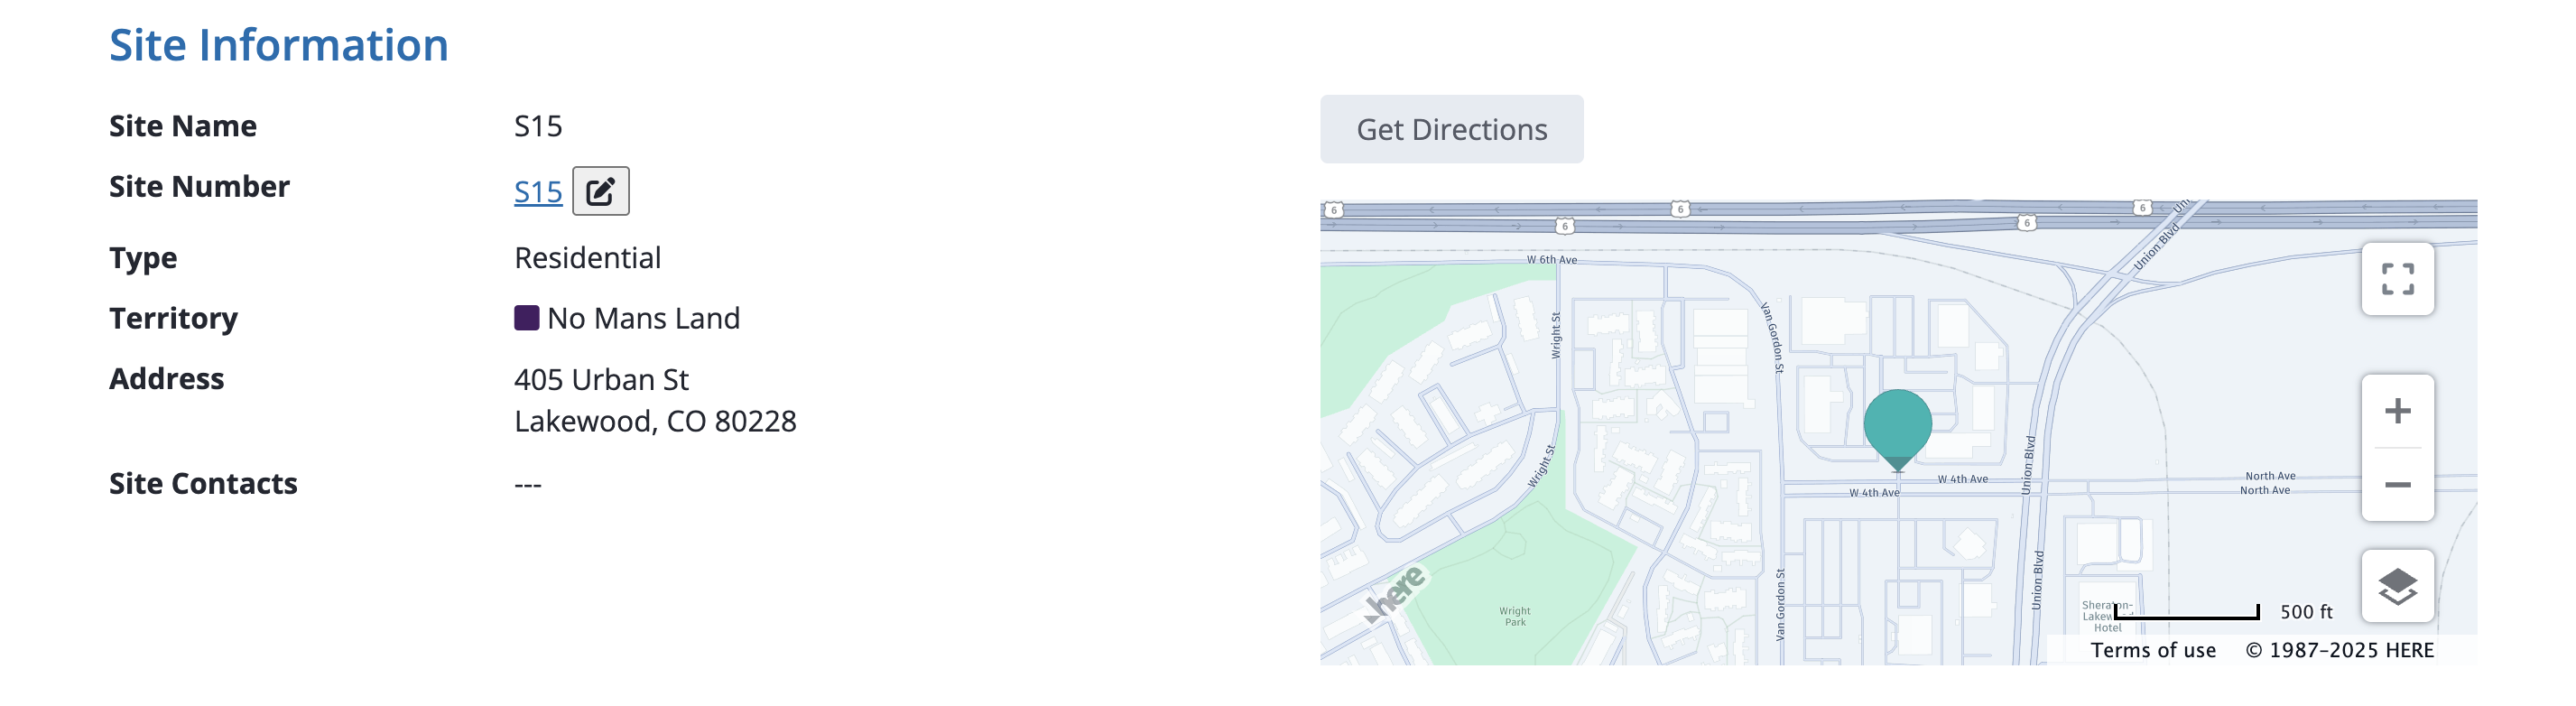The width and height of the screenshot is (2576, 706).
Task: Click the HERE copyright notice
Action: pos(2339,650)
